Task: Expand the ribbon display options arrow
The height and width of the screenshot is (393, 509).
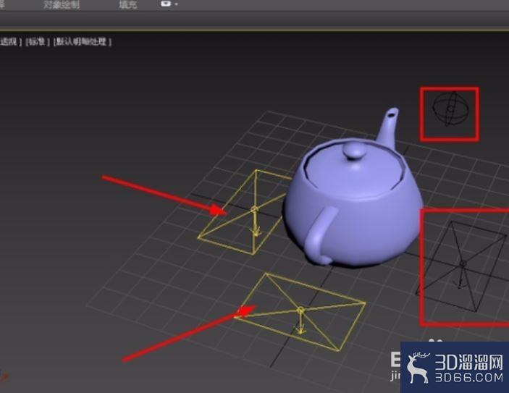Action: click(176, 4)
